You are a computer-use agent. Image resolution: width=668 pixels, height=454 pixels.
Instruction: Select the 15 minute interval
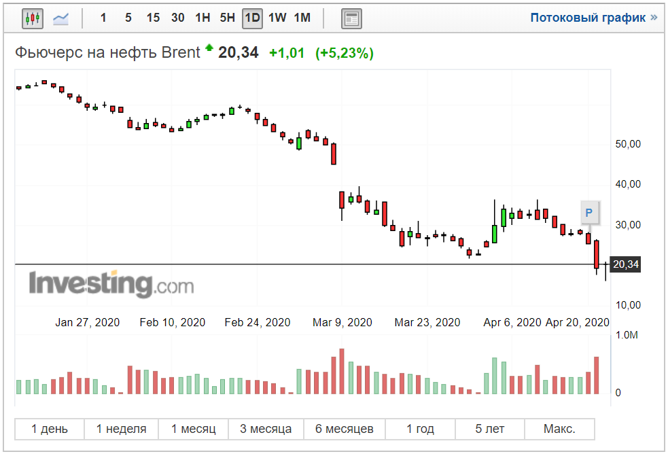click(153, 18)
